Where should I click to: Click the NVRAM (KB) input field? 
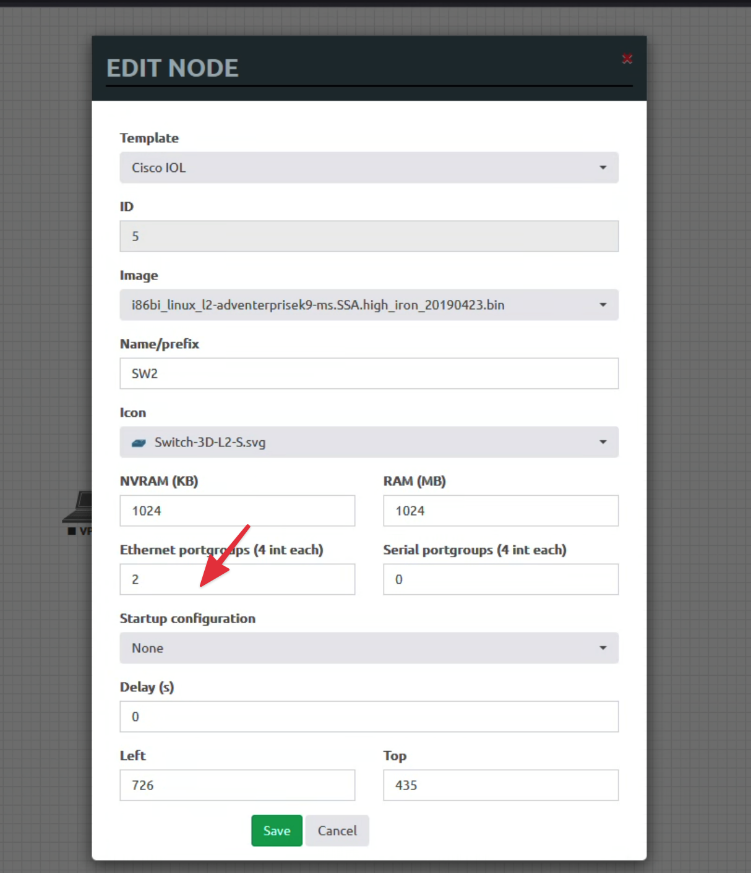point(237,511)
